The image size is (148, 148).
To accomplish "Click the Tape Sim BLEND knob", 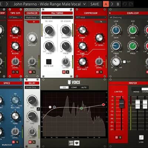I will [x=15, y=46].
